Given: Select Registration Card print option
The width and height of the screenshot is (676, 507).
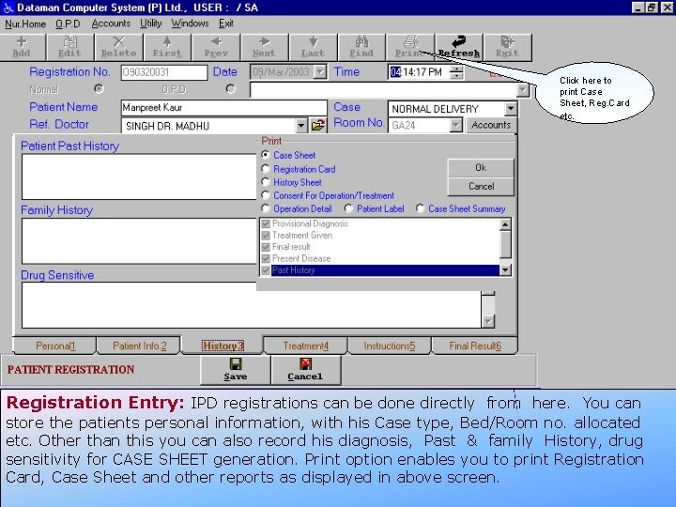Looking at the screenshot, I should click(x=266, y=169).
